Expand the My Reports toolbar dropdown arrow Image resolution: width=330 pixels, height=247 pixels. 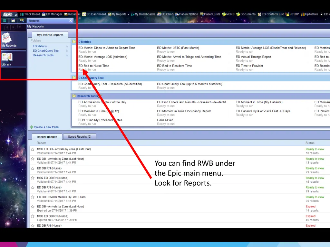128,14
